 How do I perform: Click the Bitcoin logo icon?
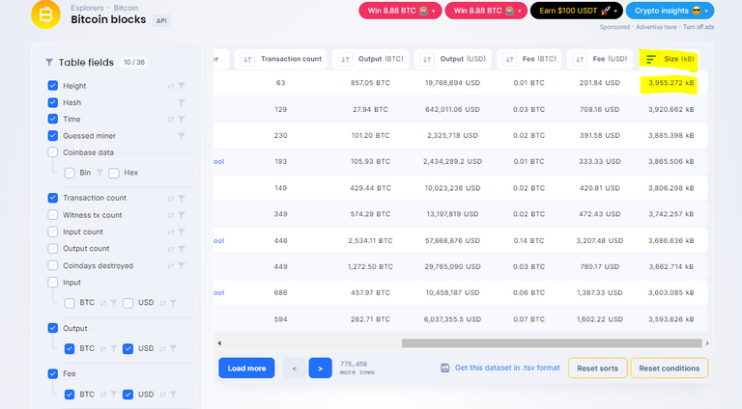click(46, 14)
